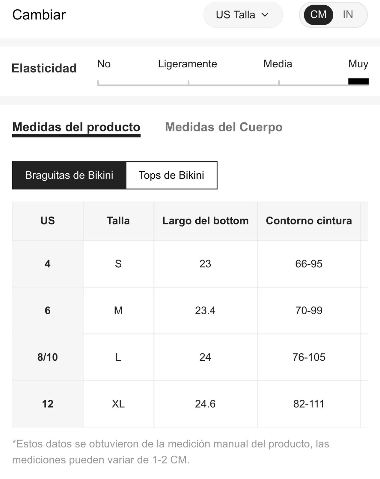Click the No elasticity label
380x479 pixels.
point(104,64)
